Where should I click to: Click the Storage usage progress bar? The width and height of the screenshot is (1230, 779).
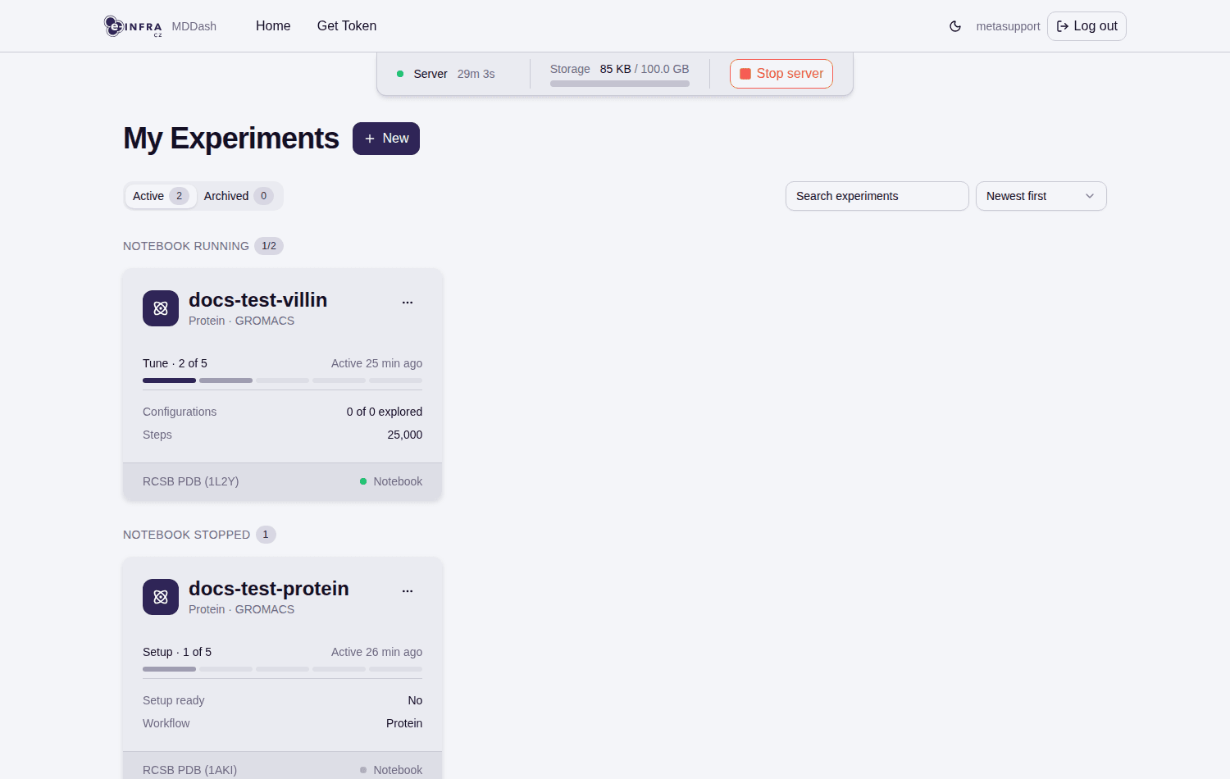coord(620,84)
